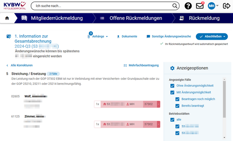Click the minus button on Zimmer's 37302 entry
Viewport: 233px width, 141px height.
pyautogui.click(x=158, y=124)
